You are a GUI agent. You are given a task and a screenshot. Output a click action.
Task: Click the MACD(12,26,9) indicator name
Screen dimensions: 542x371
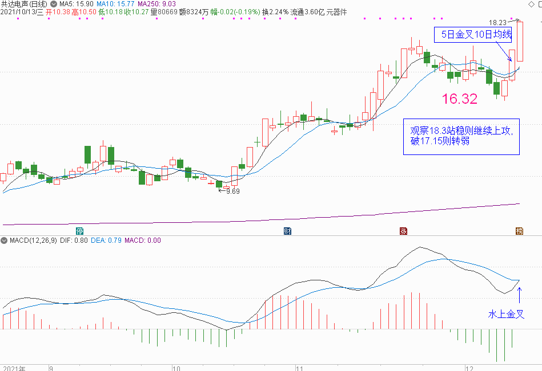[x=33, y=240]
